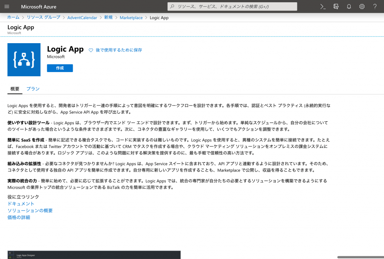Select the 概要 tab
This screenshot has height=259, width=384.
pyautogui.click(x=15, y=89)
